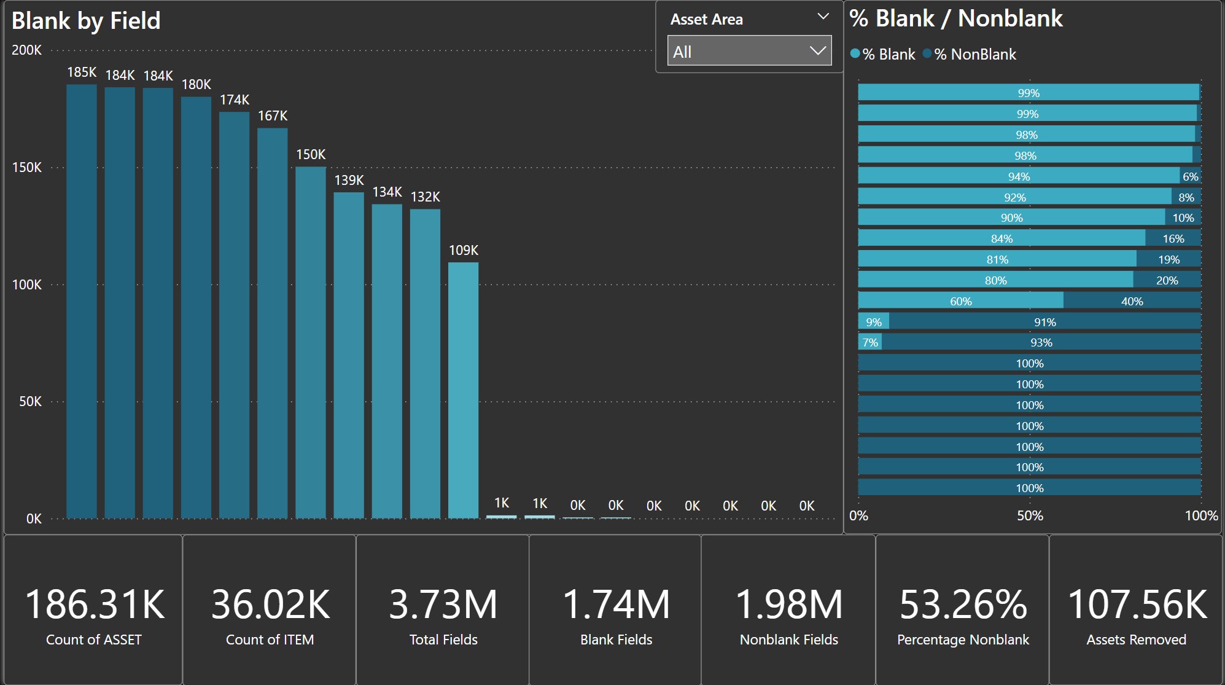Click the Blank by Field chart title

pyautogui.click(x=86, y=21)
